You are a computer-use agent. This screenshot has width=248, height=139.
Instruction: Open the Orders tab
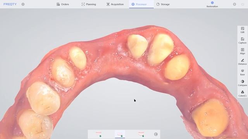(63, 4)
